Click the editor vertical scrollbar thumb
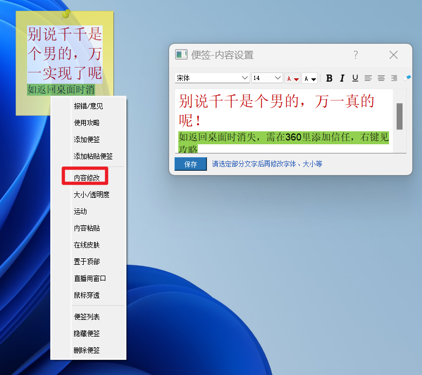This screenshot has width=422, height=375. (x=399, y=116)
